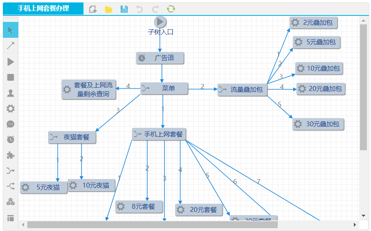Pick the table layout tool at sidebar bottom
This screenshot has height=231, width=371.
coord(11,218)
